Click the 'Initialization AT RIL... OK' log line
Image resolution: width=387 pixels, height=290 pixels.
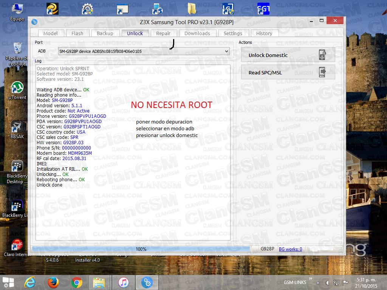coord(62,169)
